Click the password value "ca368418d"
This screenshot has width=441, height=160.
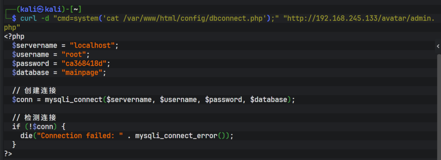84,64
